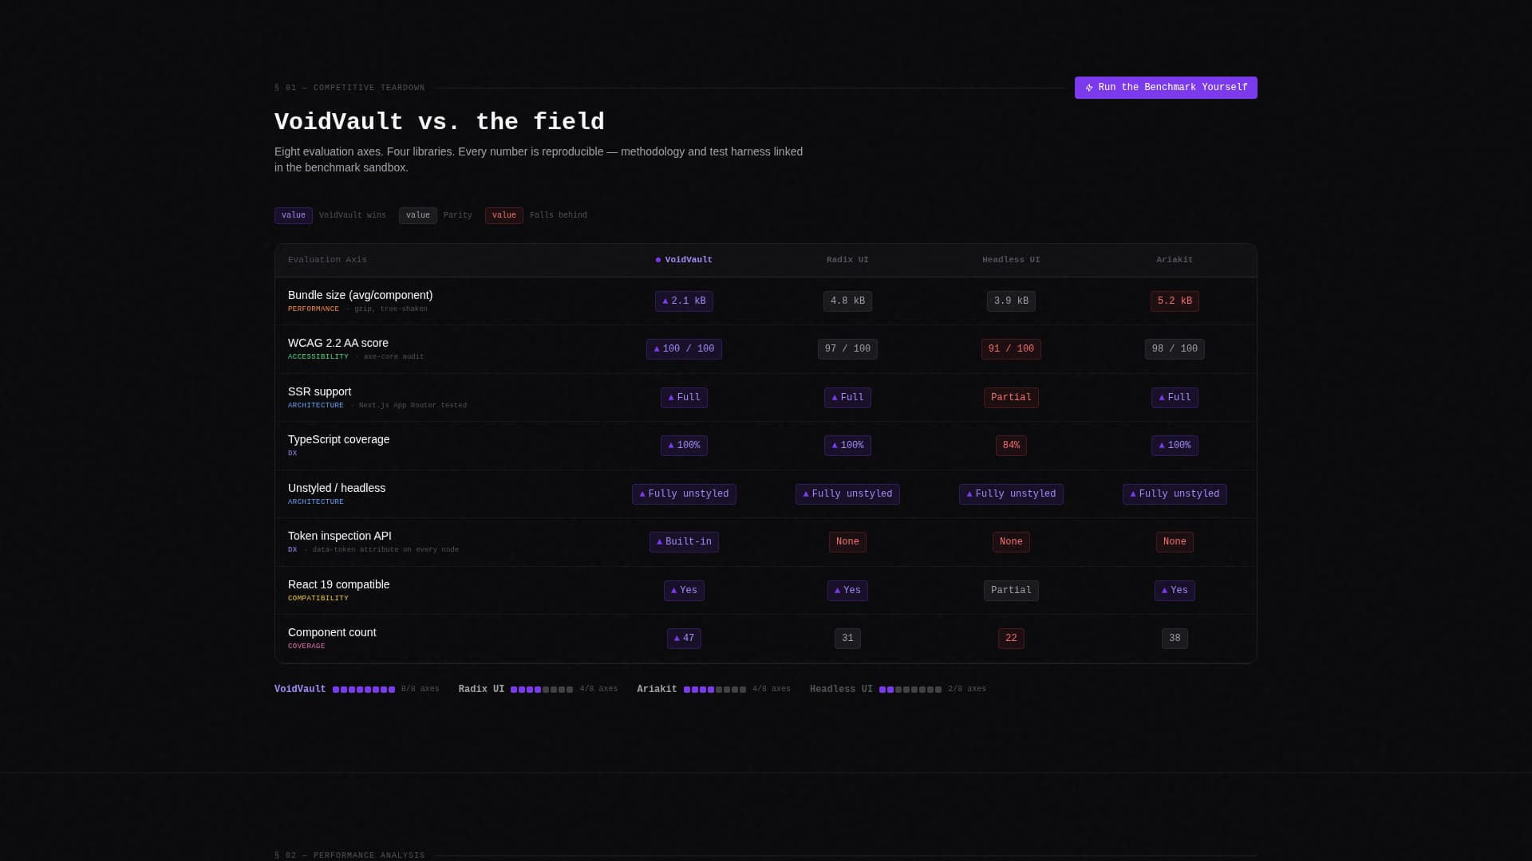Click the VoidVault 2.1 kB bundle size badge

[684, 301]
